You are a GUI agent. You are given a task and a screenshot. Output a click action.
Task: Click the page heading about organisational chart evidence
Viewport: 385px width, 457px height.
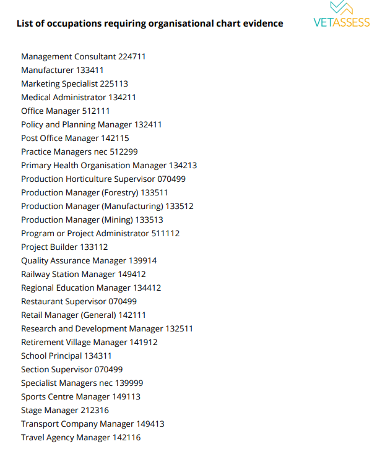pyautogui.click(x=150, y=23)
